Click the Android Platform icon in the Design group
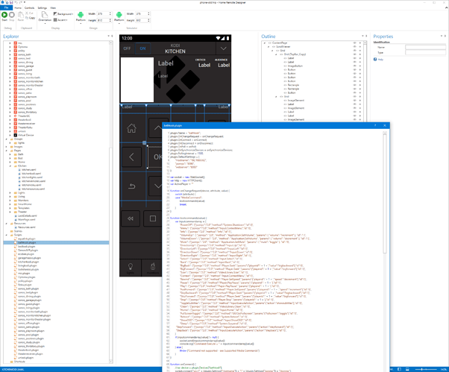This screenshot has width=449, height=372. (x=81, y=15)
